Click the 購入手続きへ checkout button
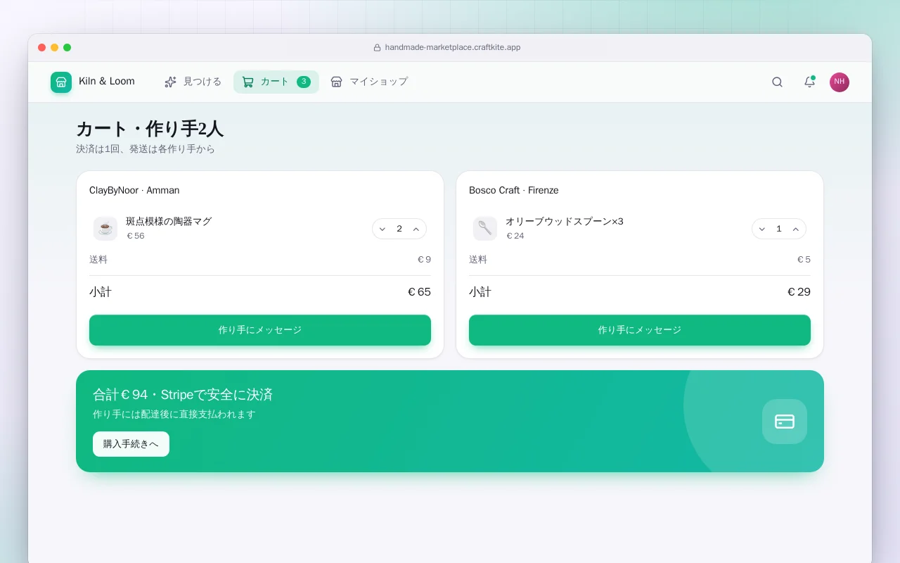This screenshot has height=563, width=900. pyautogui.click(x=131, y=444)
